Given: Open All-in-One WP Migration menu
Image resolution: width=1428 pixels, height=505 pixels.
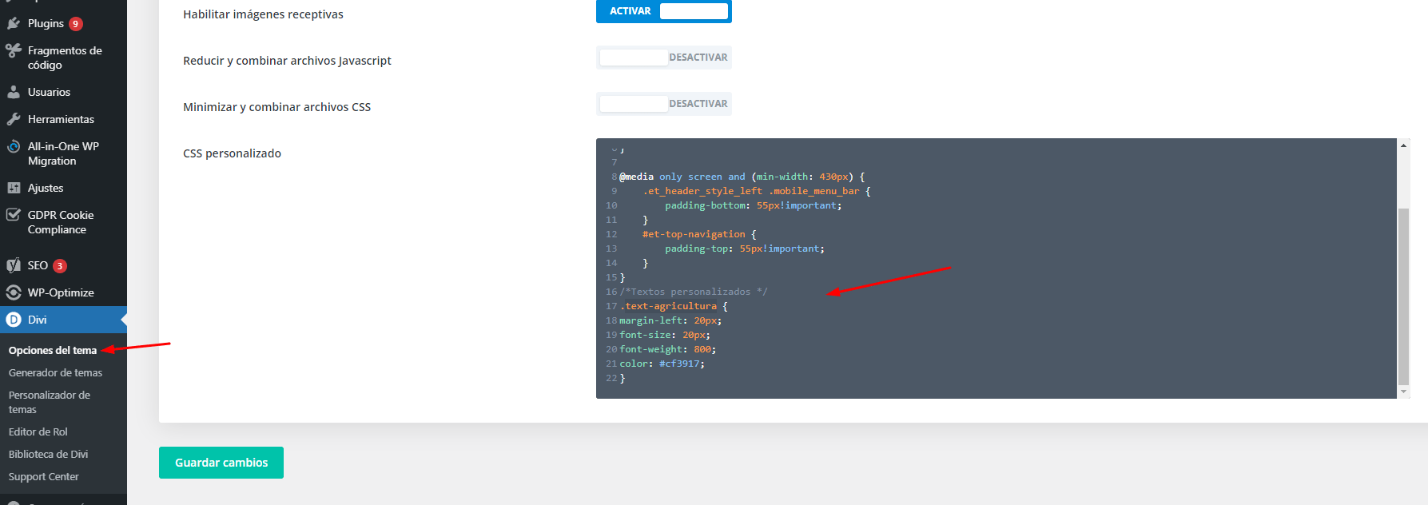Looking at the screenshot, I should [x=63, y=153].
